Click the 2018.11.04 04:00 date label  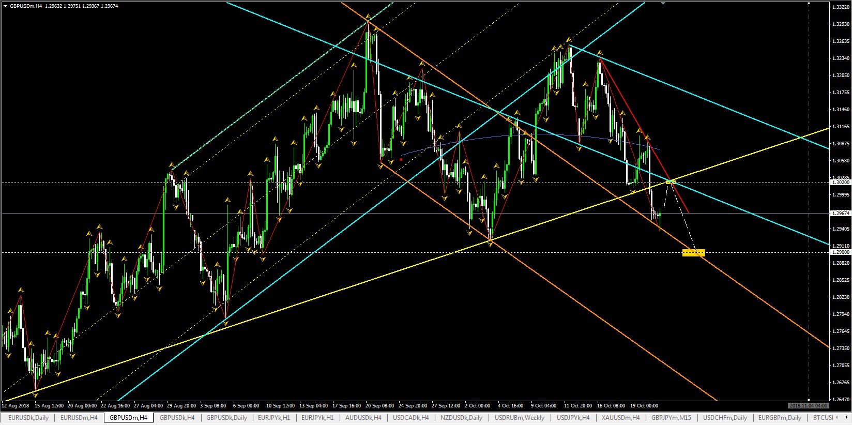point(808,406)
